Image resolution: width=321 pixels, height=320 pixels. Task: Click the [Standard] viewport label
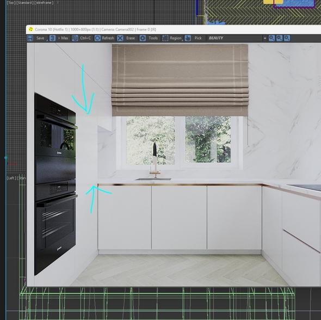24,3
